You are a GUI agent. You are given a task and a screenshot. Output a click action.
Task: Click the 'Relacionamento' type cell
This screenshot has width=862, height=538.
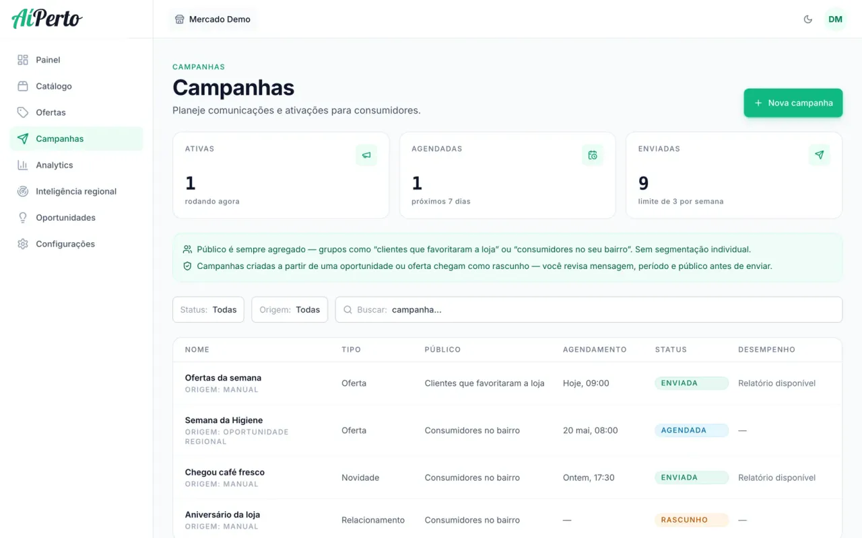click(373, 520)
